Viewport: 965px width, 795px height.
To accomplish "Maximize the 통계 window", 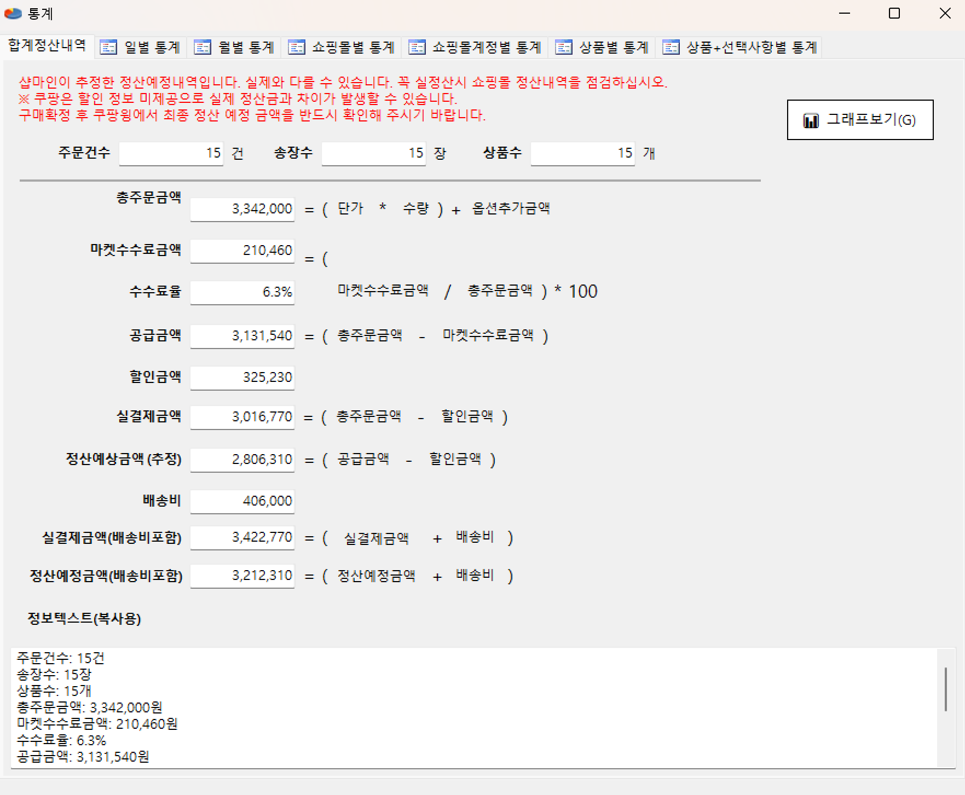I will click(x=894, y=14).
